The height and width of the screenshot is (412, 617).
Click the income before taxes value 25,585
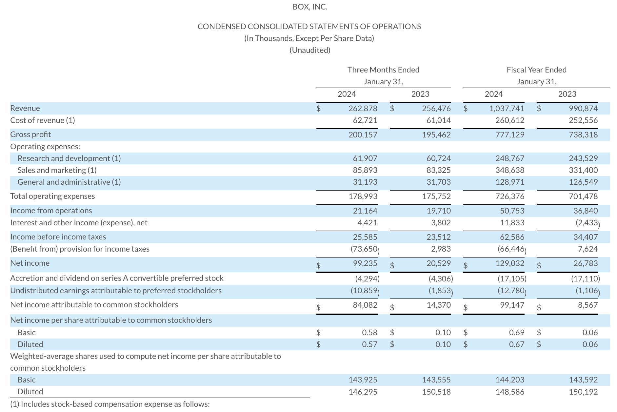(365, 237)
